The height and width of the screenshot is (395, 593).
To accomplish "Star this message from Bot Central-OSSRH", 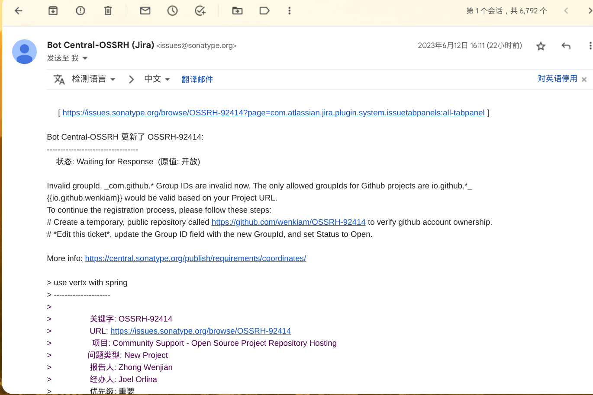I will point(541,46).
